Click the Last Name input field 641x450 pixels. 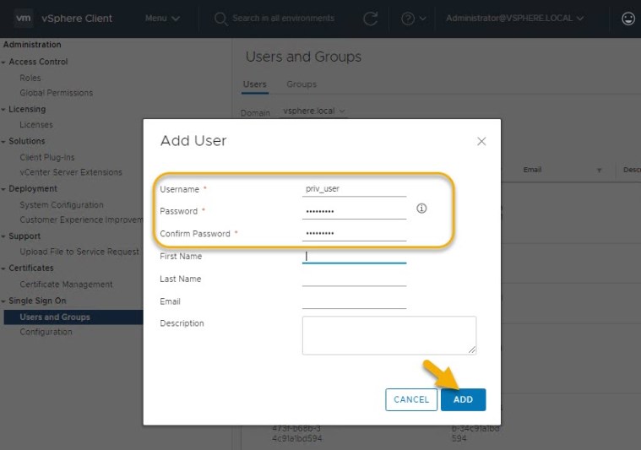(x=354, y=279)
